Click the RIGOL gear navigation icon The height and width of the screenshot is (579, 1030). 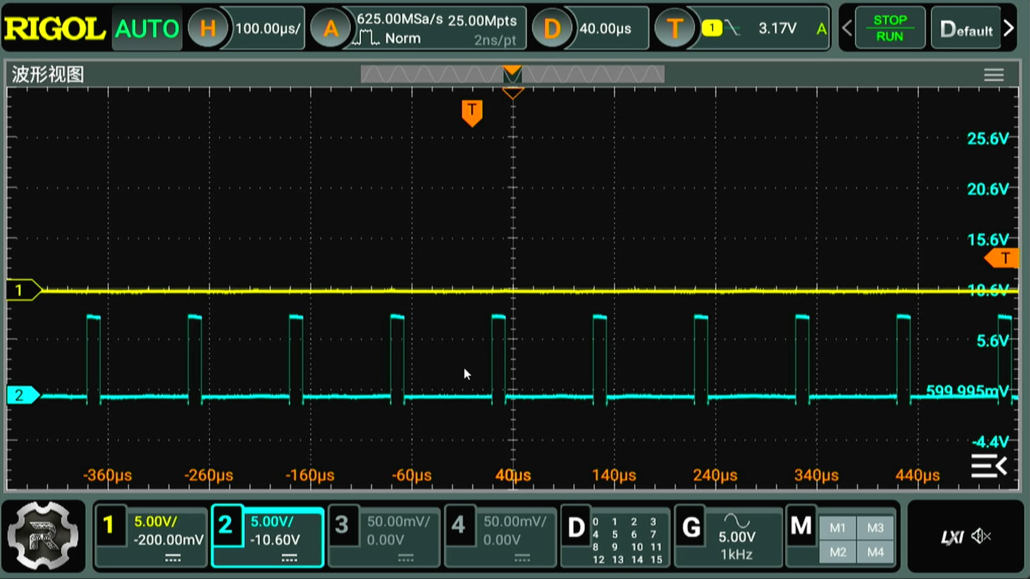coord(43,536)
